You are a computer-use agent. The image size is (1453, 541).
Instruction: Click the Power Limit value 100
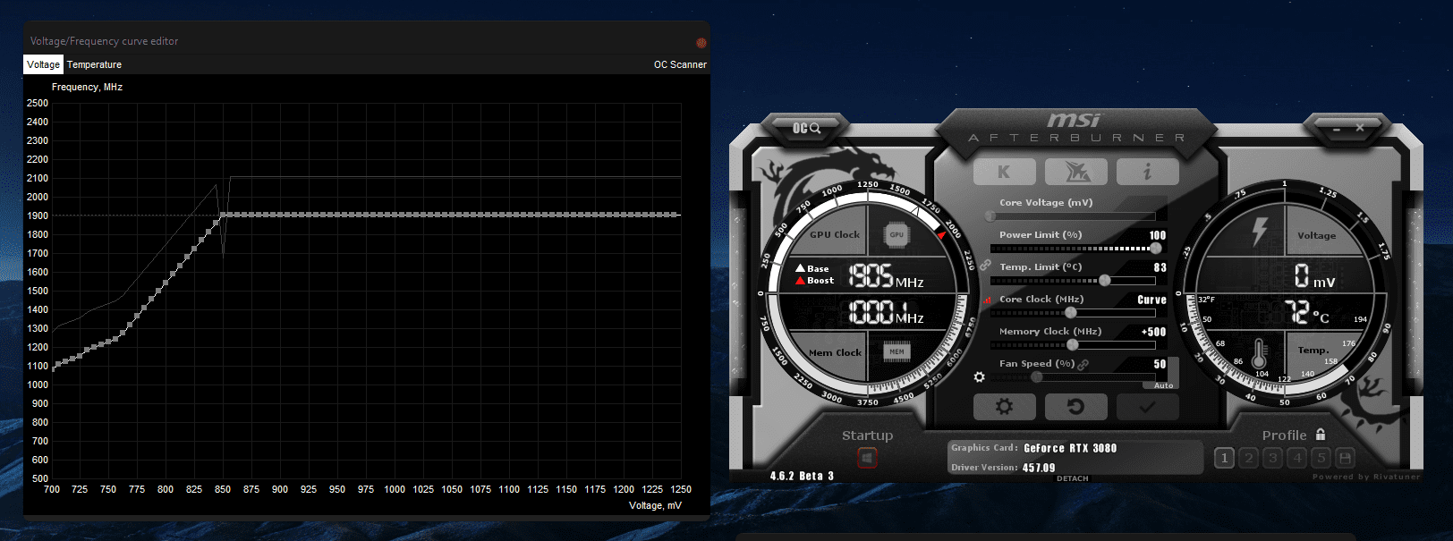click(1157, 235)
